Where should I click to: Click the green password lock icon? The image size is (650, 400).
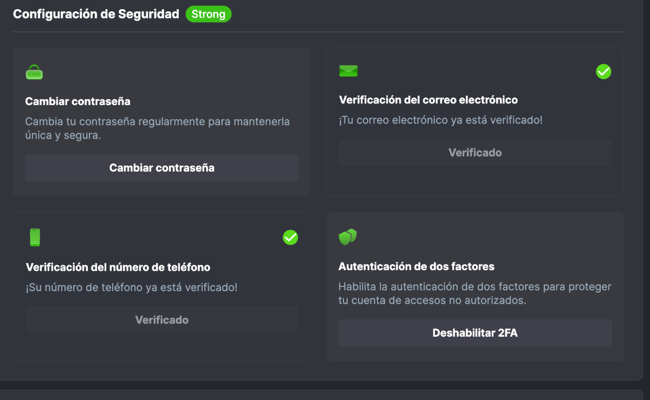click(34, 72)
